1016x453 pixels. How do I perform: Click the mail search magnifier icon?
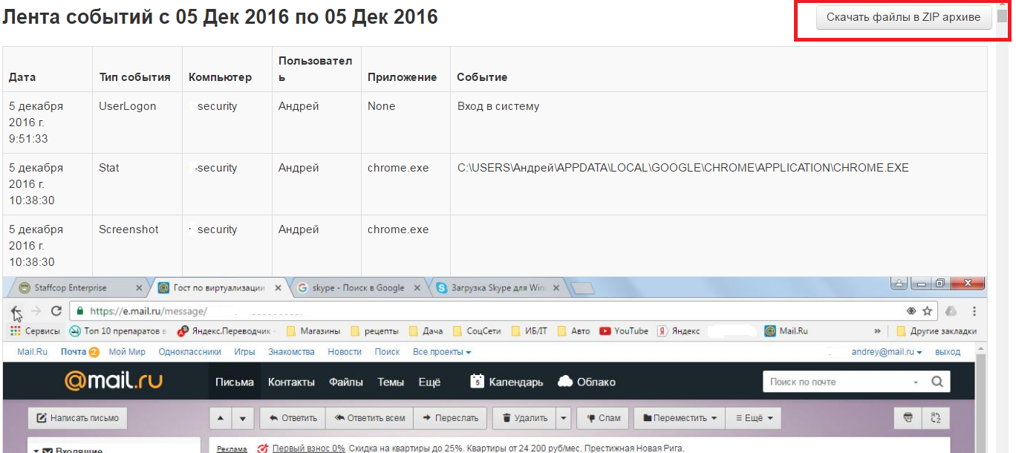(x=937, y=382)
